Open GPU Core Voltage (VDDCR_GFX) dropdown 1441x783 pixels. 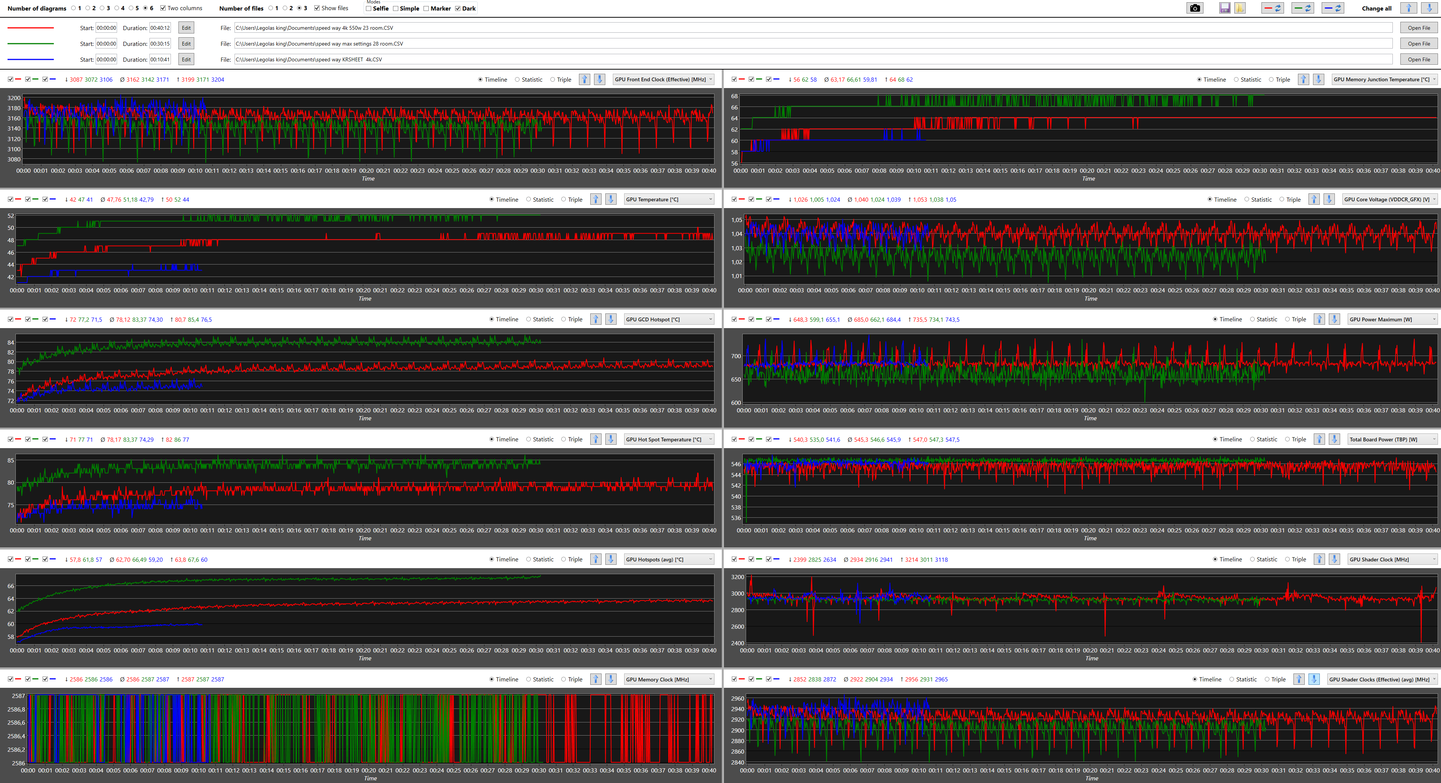1389,199
